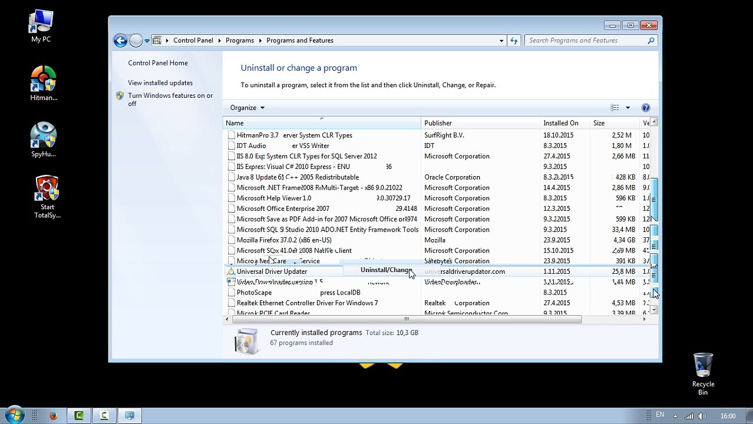Open More options arrow beside view icon
This screenshot has height=424, width=753.
(627, 108)
